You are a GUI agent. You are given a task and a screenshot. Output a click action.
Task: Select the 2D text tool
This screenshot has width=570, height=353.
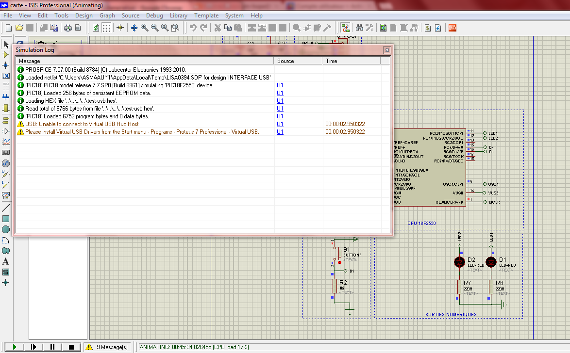(x=6, y=261)
